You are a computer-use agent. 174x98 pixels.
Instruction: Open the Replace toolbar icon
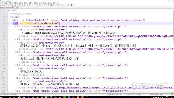tap(30, 5)
